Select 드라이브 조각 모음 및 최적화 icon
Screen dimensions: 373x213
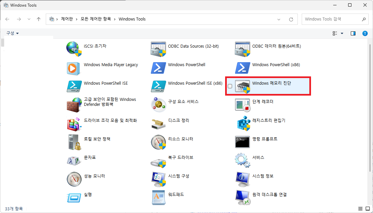point(74,124)
